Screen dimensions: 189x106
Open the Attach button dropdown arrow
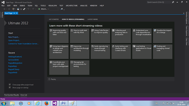pos(48,9)
